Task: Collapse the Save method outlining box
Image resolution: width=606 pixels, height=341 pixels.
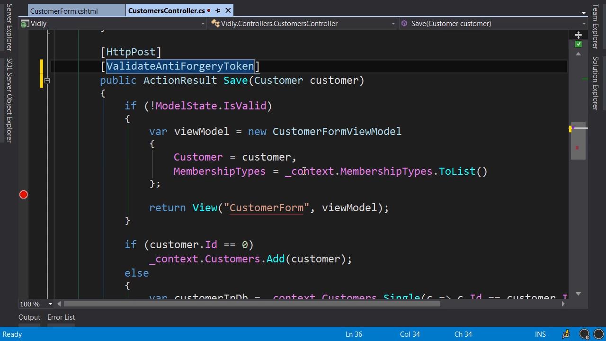Action: click(47, 81)
